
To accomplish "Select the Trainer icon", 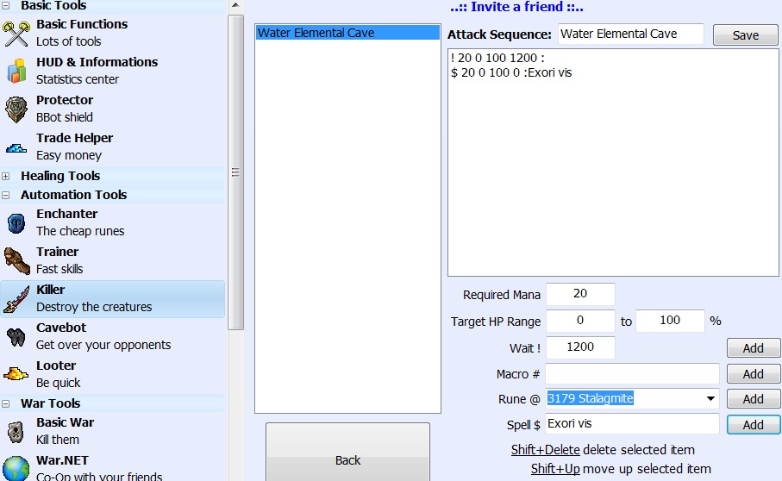I will (16, 260).
